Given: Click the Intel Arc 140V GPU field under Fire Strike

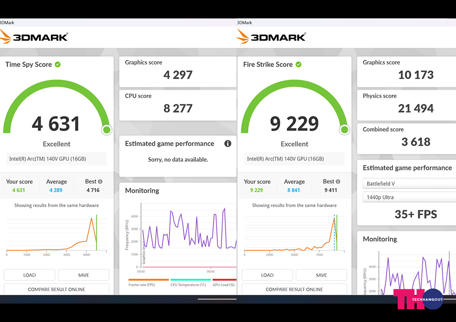Looking at the screenshot, I should (294, 159).
